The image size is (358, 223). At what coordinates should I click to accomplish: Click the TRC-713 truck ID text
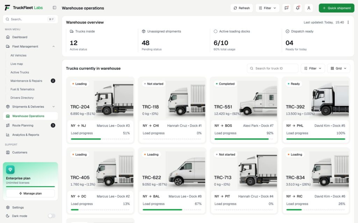coord(223,177)
